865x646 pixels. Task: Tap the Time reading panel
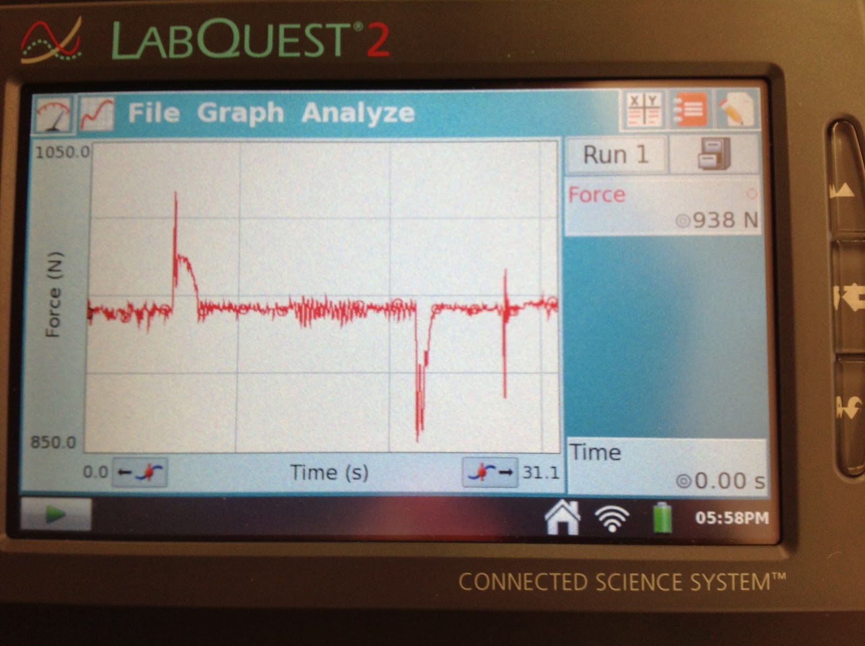(668, 465)
